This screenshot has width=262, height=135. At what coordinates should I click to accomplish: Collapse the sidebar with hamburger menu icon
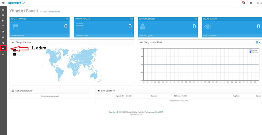[3, 3]
